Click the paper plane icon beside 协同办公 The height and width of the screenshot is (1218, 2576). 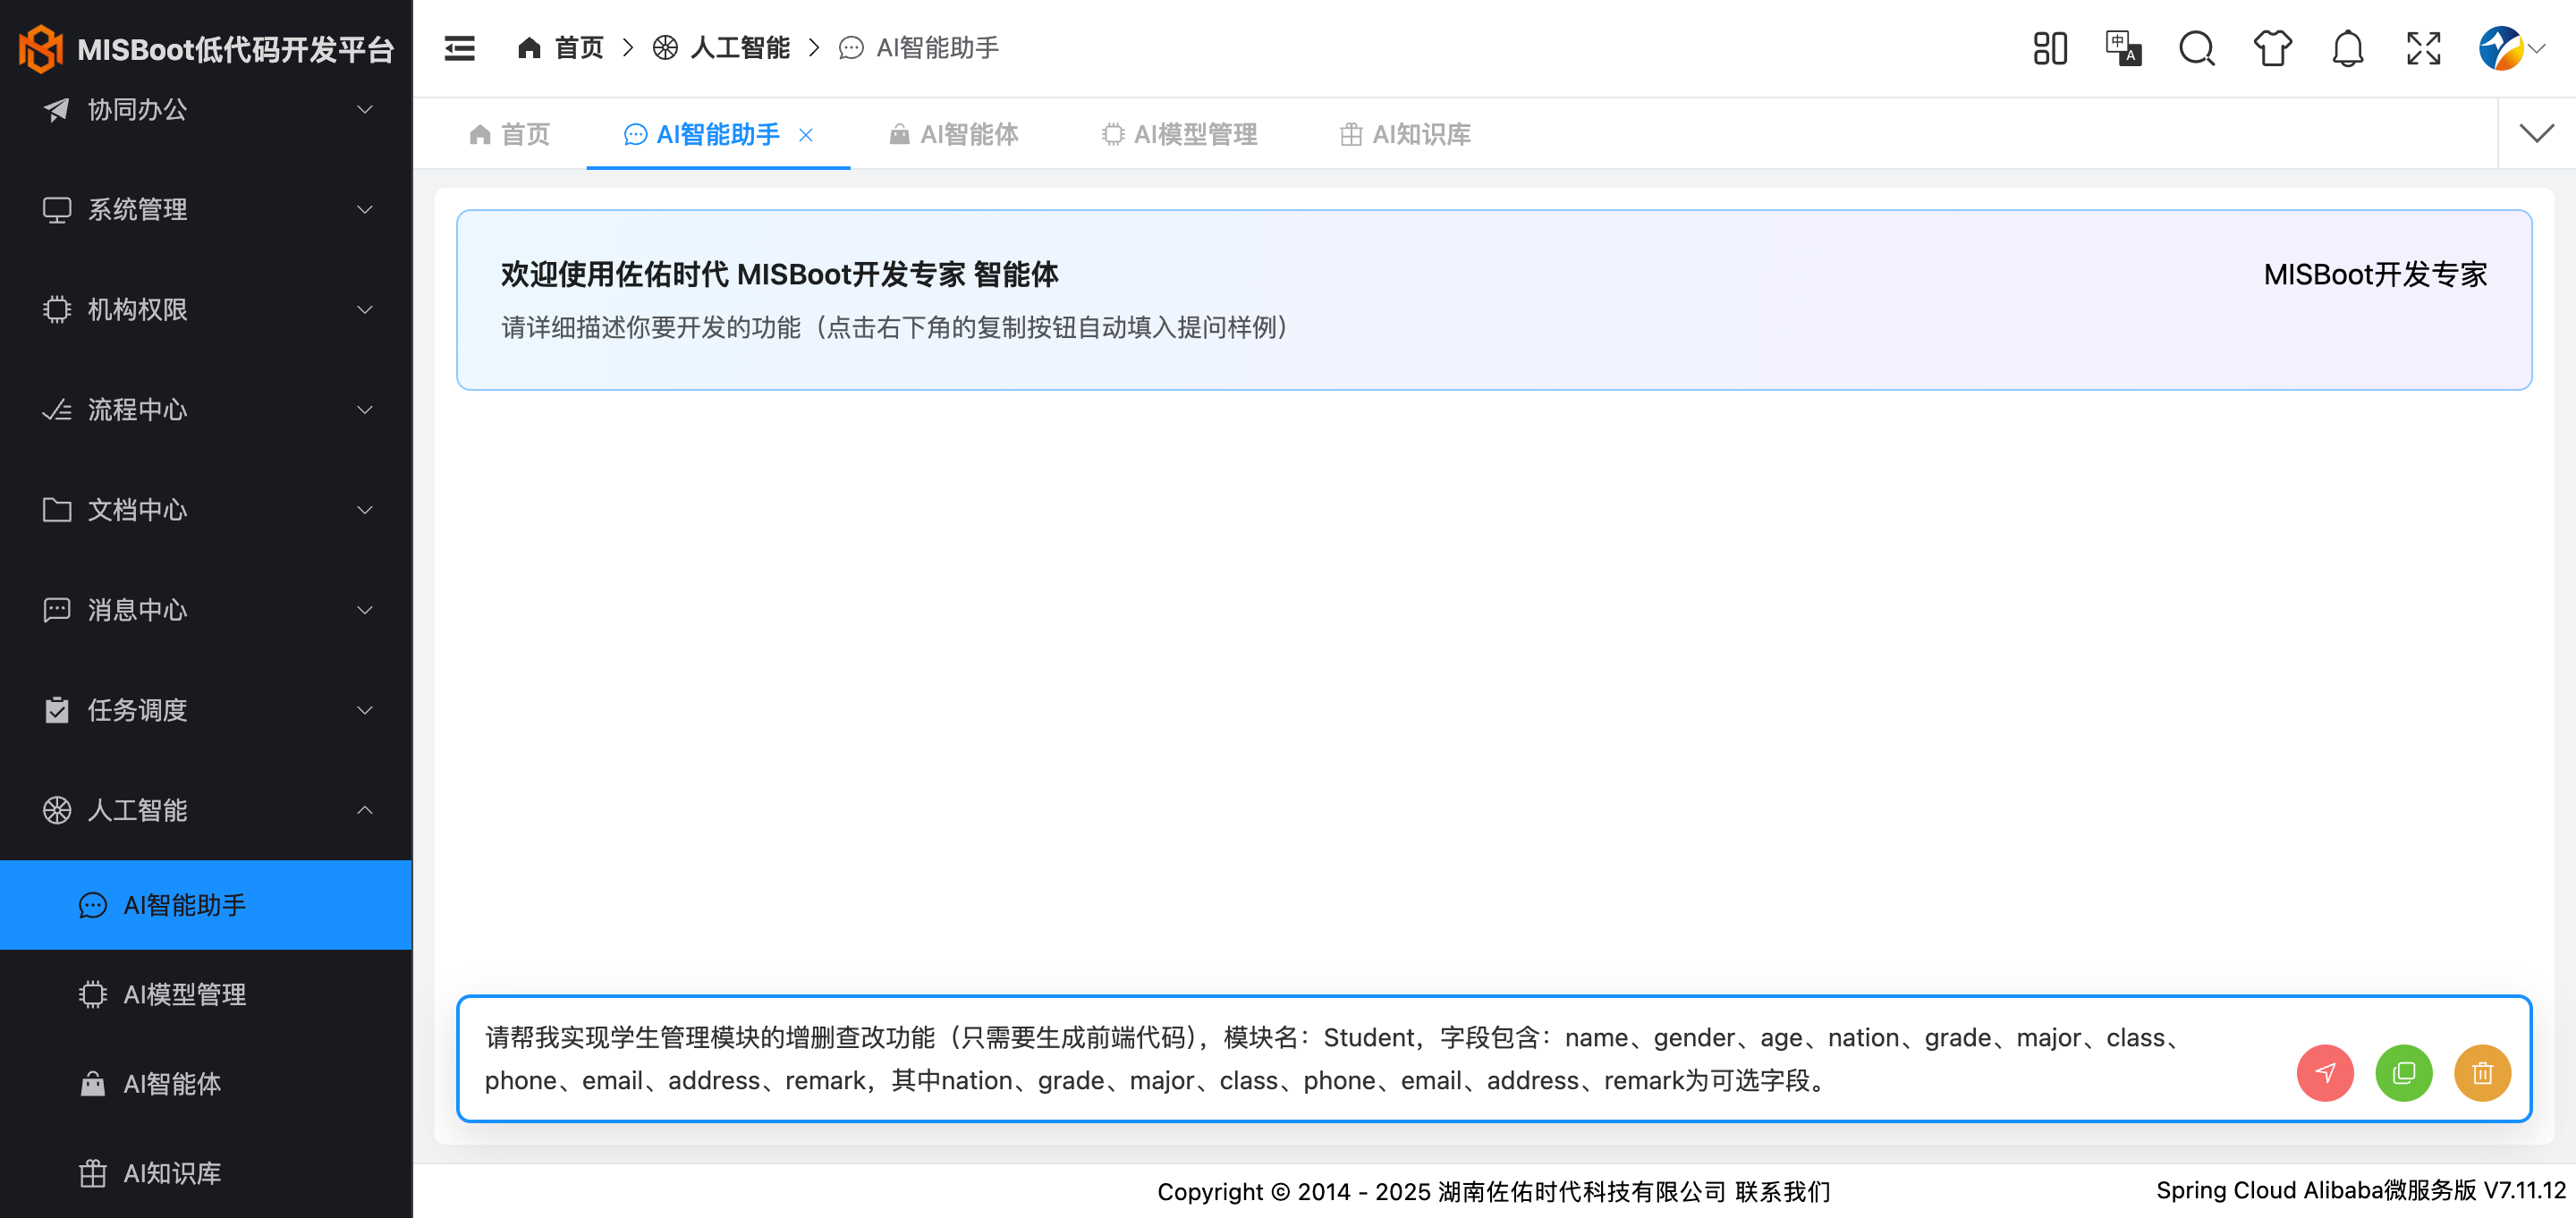click(x=57, y=109)
